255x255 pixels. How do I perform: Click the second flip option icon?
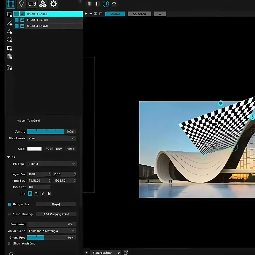(36, 193)
